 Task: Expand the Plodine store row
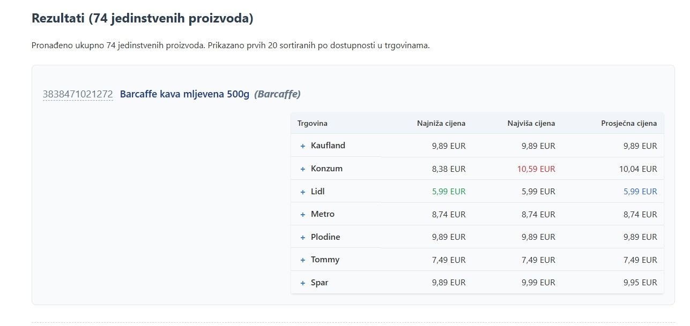point(302,237)
